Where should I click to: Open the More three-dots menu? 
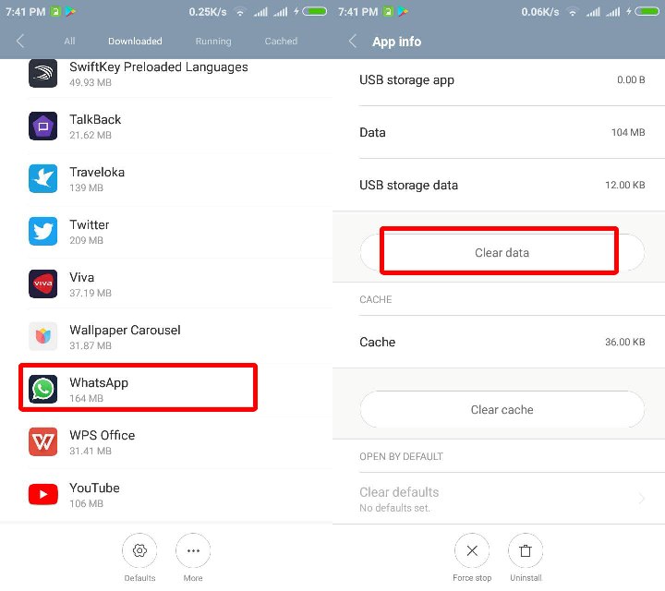(193, 550)
